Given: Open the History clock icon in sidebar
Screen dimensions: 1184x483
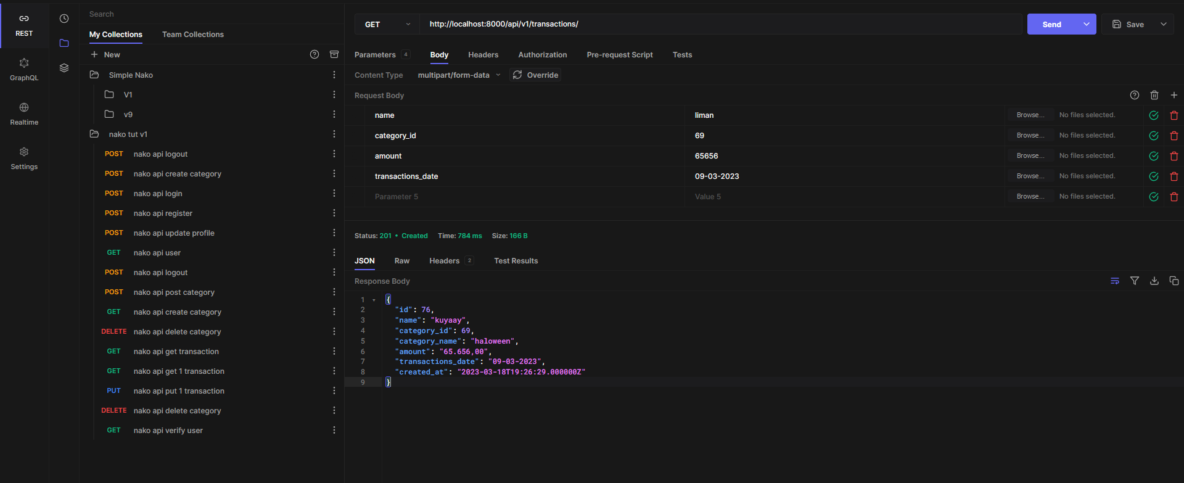Looking at the screenshot, I should 64,19.
